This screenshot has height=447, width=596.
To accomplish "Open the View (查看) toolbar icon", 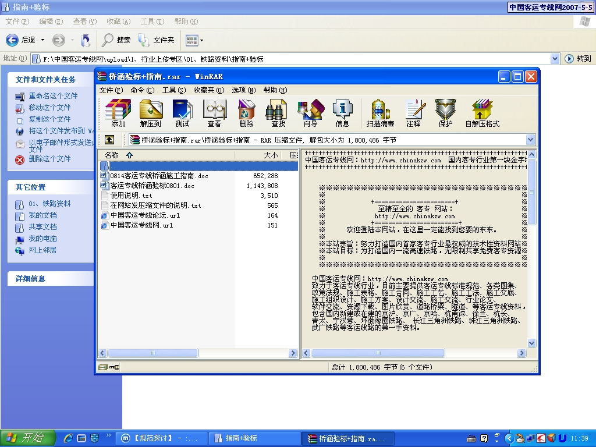I will 214,113.
